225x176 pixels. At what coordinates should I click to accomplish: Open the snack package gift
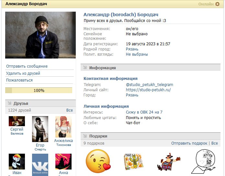[133, 161]
